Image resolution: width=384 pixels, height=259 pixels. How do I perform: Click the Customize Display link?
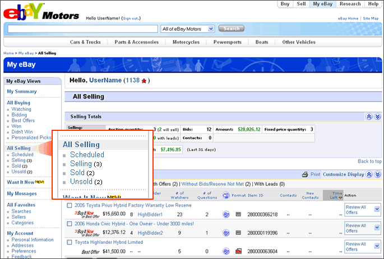click(344, 175)
